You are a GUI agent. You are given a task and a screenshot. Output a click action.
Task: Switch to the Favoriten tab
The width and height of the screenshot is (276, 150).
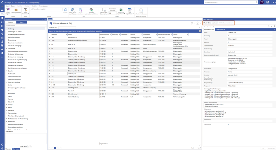tap(10, 22)
